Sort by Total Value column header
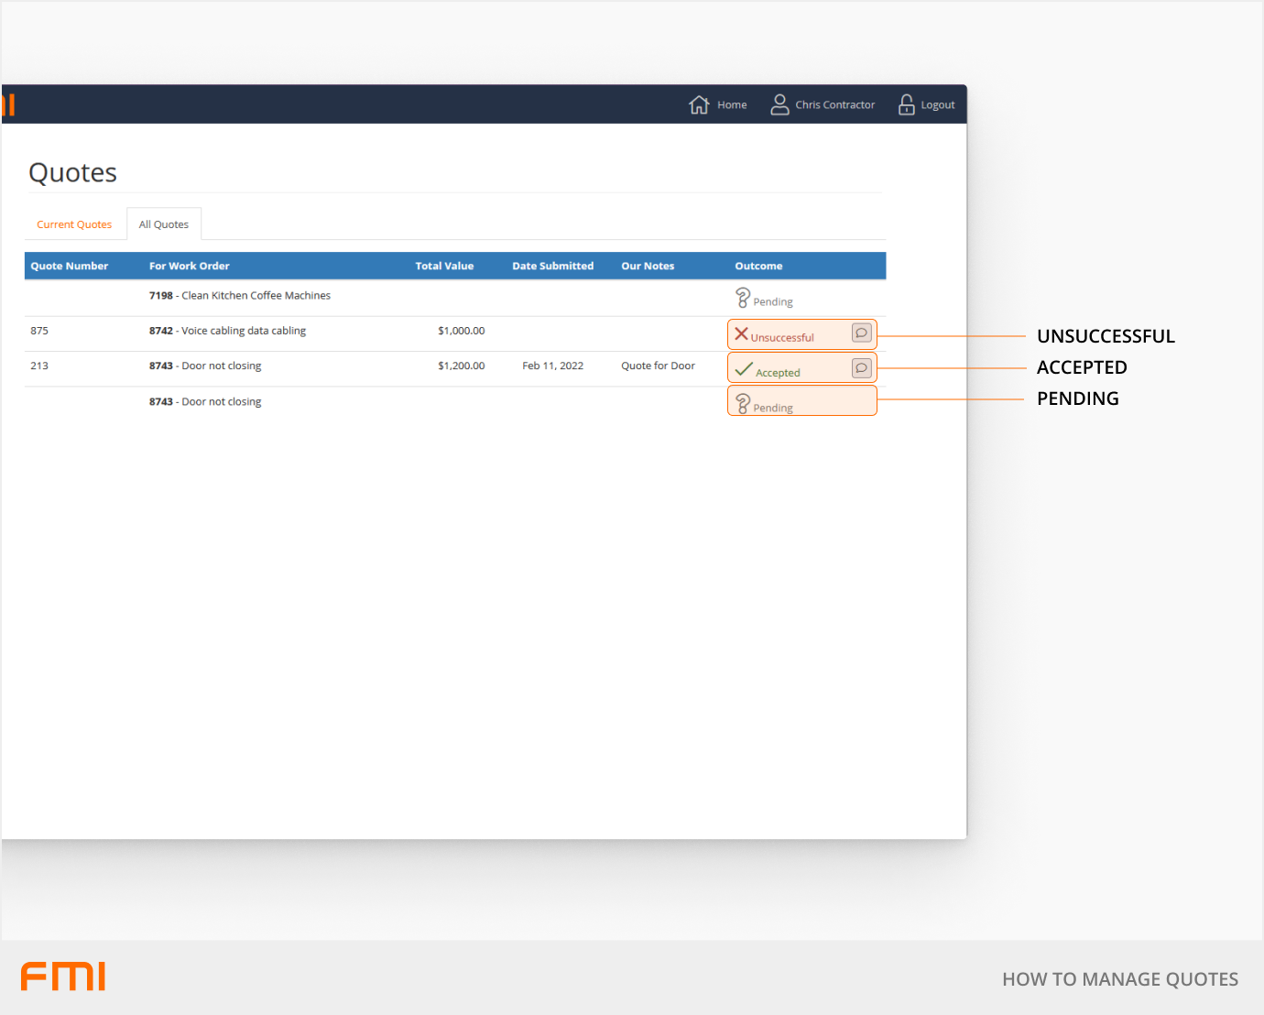 [x=444, y=267]
